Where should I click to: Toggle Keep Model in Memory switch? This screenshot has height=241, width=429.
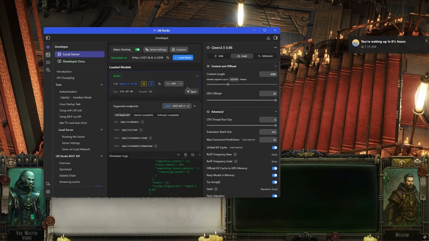tap(274, 175)
